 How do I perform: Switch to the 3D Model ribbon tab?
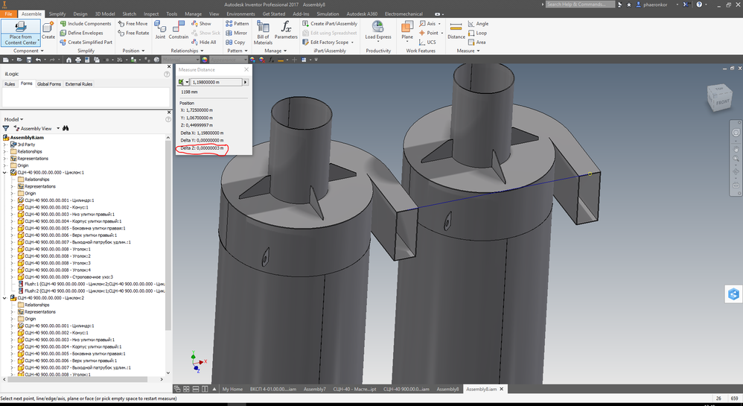click(x=105, y=13)
